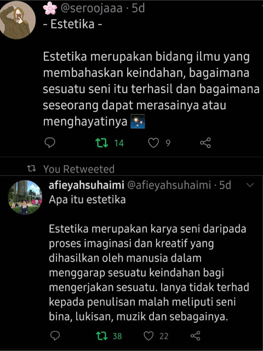Click the sparkler emoji after menghayatinya
Image resolution: width=263 pixels, height=351 pixels.
(138, 121)
